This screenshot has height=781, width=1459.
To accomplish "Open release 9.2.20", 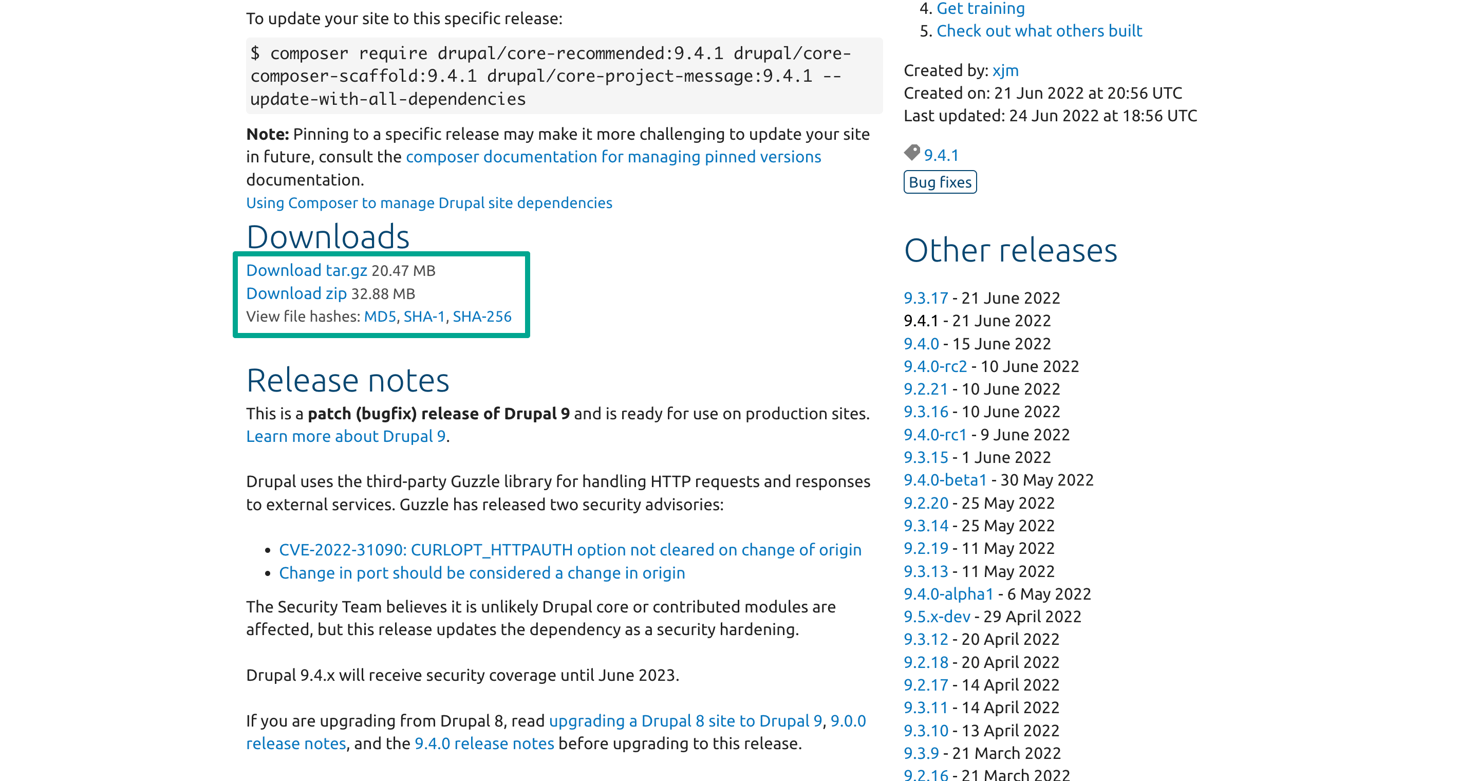I will pos(926,503).
